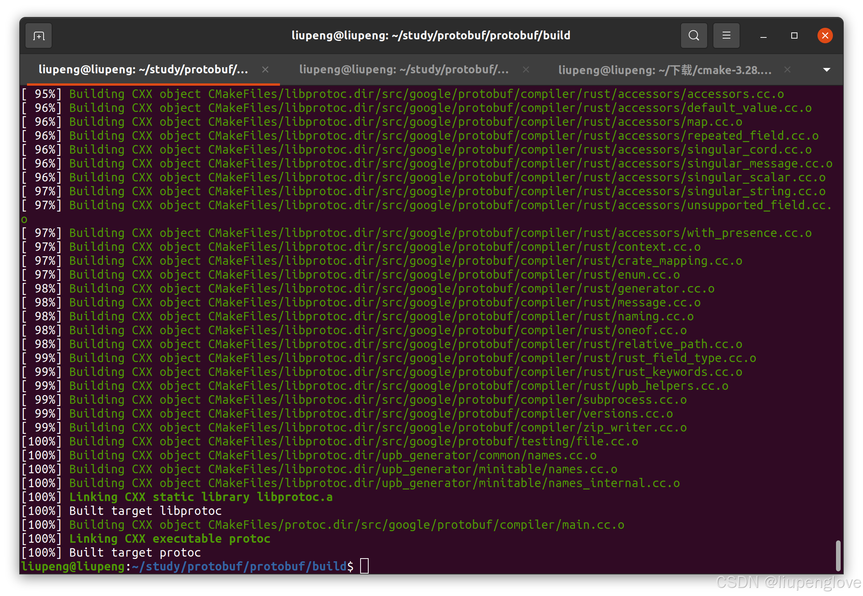Click the crate_mapping.cc.o build line

point(382,261)
